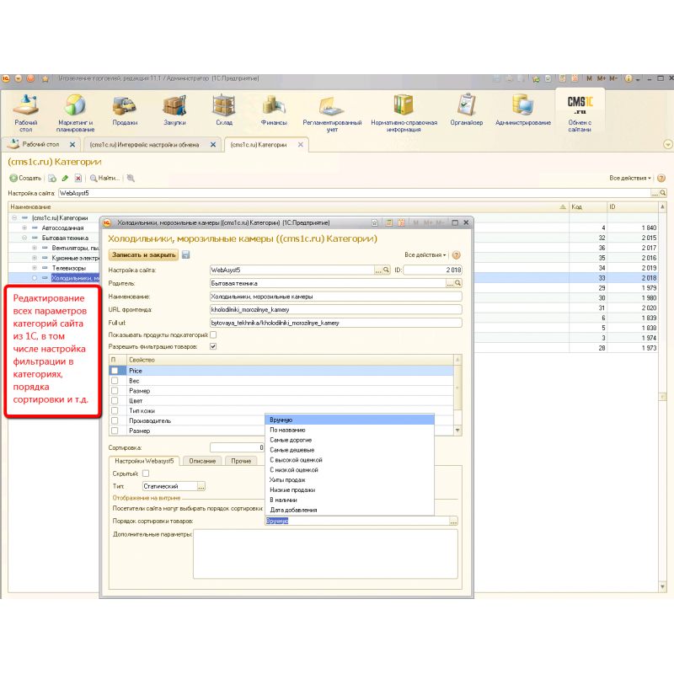Click the save diskette icon in dialog
This screenshot has height=674, width=674.
tap(186, 254)
